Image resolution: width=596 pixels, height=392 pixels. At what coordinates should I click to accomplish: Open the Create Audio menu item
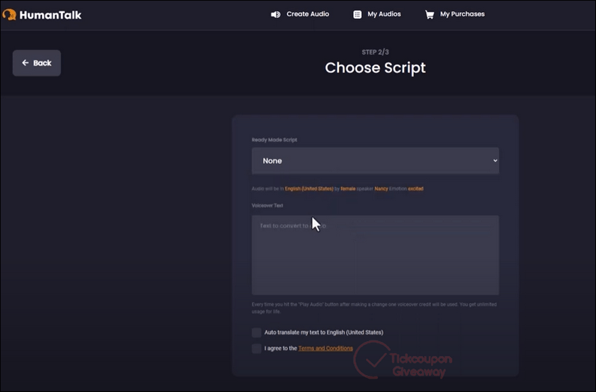300,14
